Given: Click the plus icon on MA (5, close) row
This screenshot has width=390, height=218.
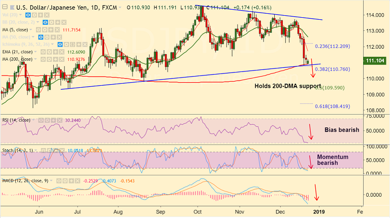Looking at the screenshot, I should (51, 30).
